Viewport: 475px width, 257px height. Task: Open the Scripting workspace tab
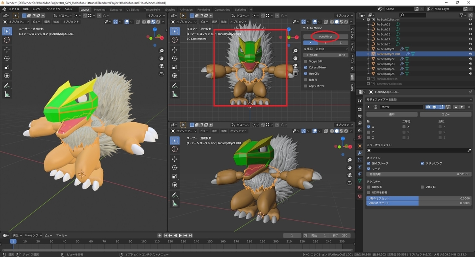click(x=240, y=9)
